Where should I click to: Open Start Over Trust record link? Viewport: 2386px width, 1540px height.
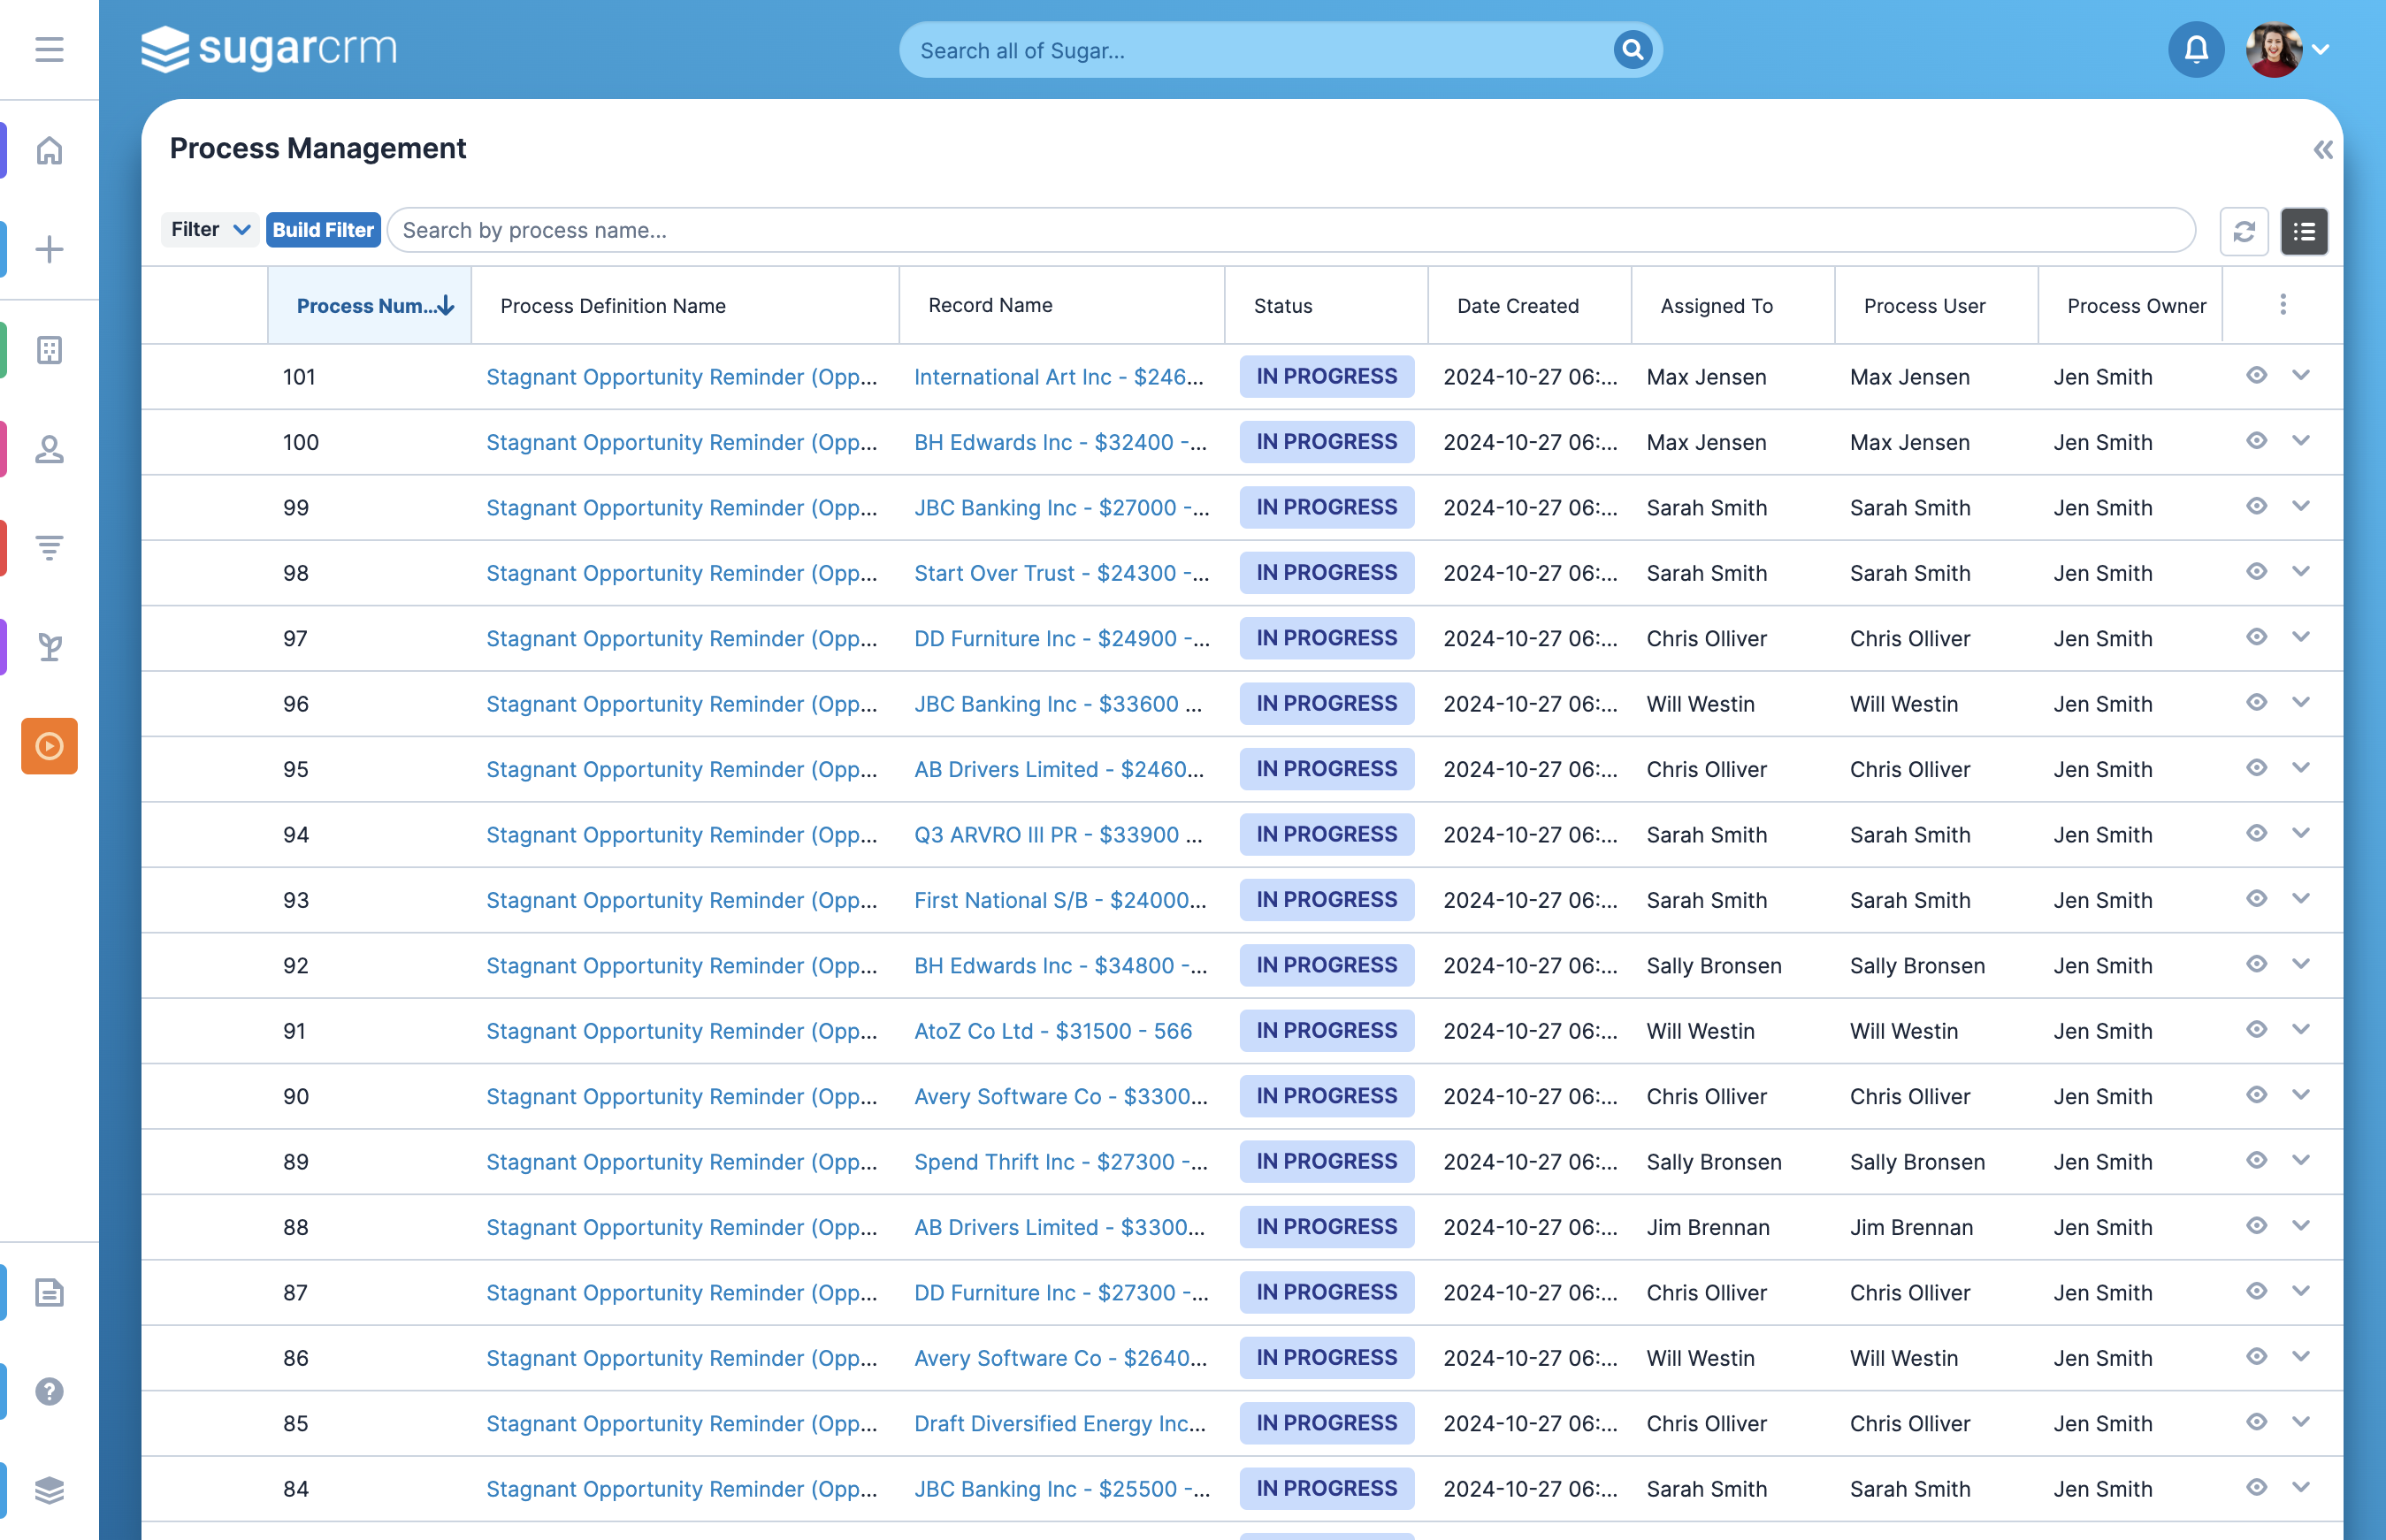tap(1061, 573)
